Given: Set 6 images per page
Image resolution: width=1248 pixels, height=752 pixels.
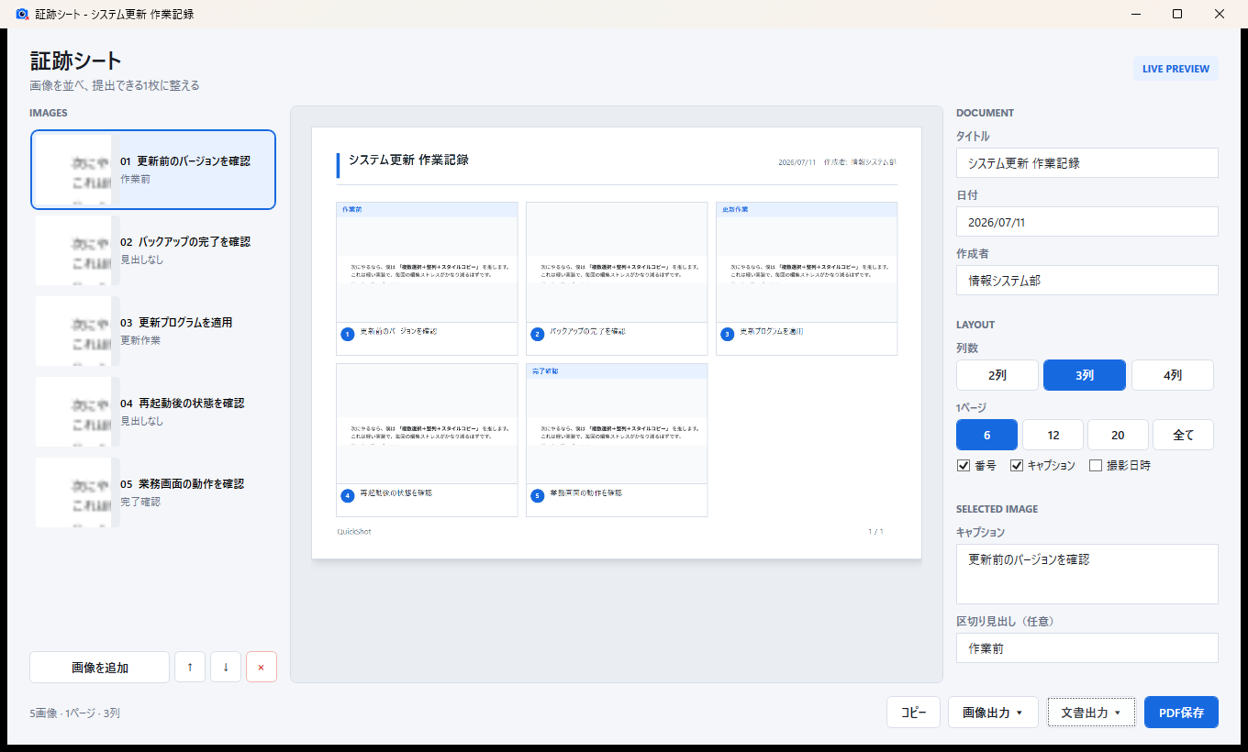Looking at the screenshot, I should 986,435.
